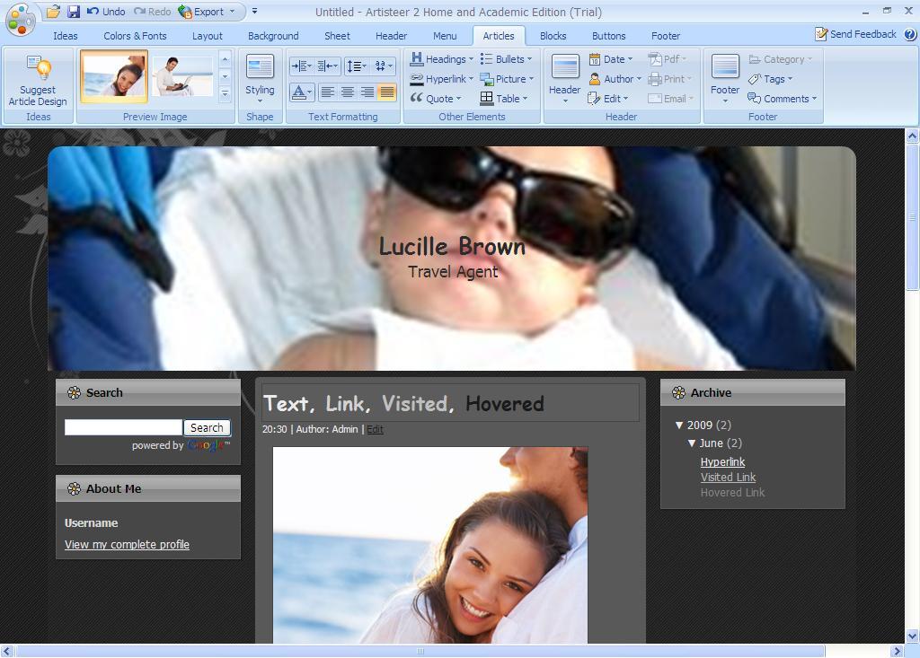920x658 pixels.
Task: Save the project using the floppy disk icon
Action: click(74, 12)
